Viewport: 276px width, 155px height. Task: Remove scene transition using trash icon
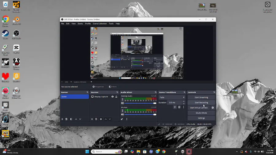click(x=179, y=107)
